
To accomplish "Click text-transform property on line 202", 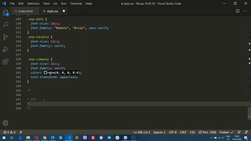I will (44, 77).
